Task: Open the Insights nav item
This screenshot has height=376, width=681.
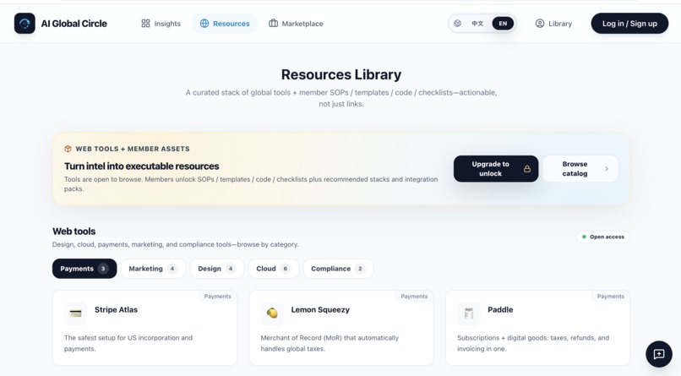Action: point(161,24)
